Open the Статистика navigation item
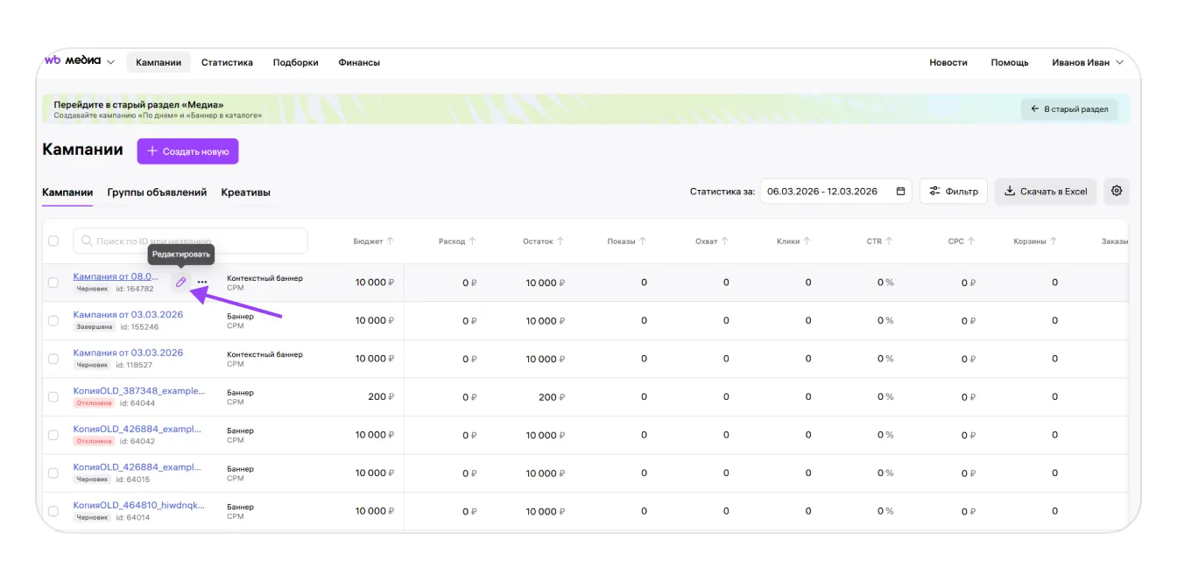This screenshot has width=1177, height=581. [x=227, y=62]
